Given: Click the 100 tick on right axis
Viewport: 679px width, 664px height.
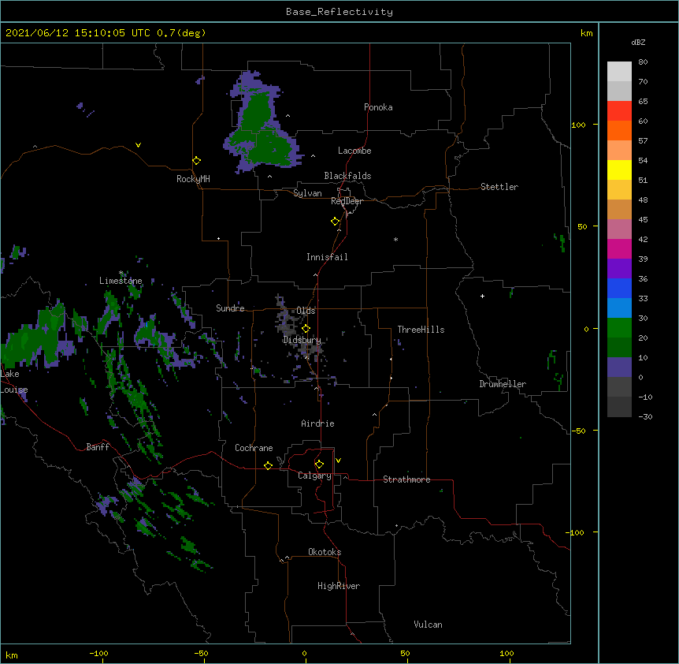Looking at the screenshot, I should pyautogui.click(x=578, y=125).
